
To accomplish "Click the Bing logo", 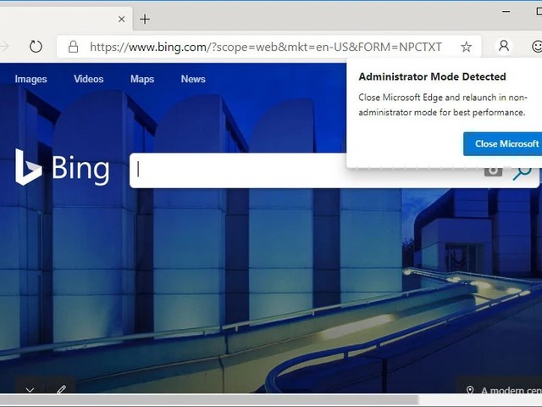I will point(62,168).
